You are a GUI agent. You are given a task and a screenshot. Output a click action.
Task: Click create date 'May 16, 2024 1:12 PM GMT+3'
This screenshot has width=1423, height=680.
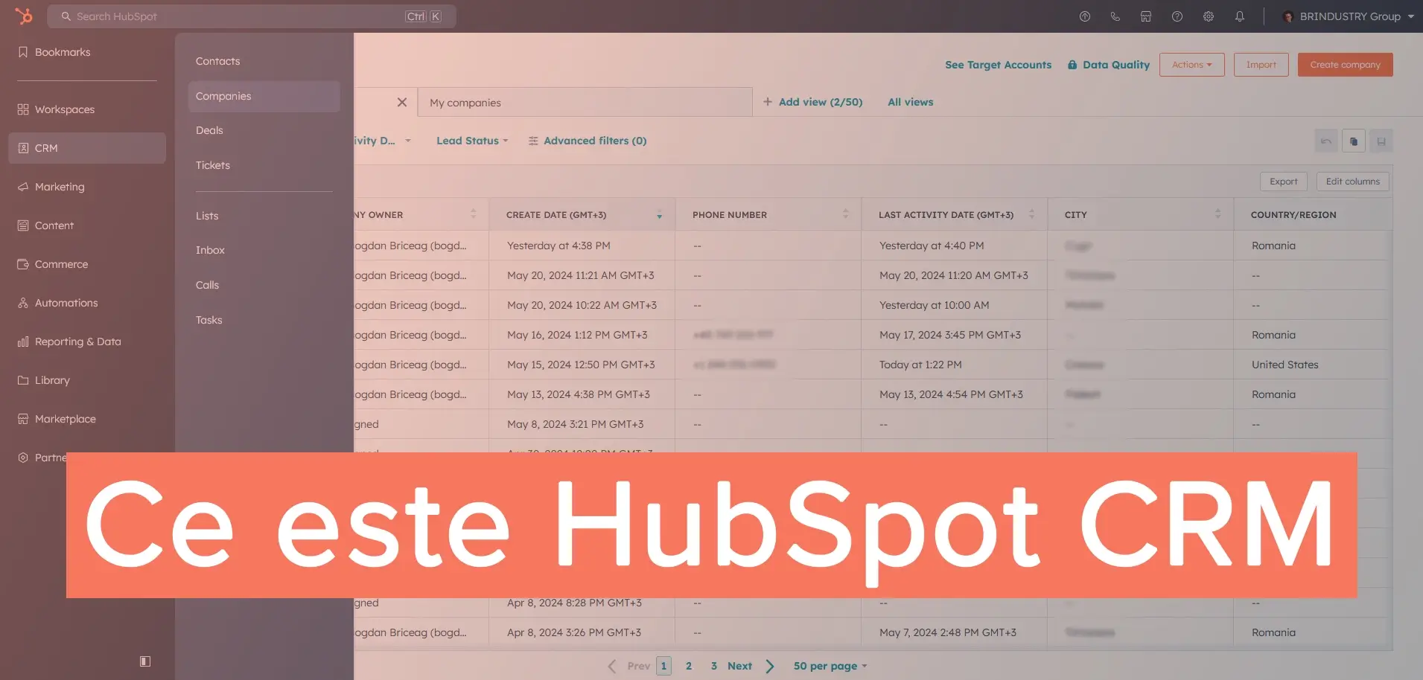(577, 335)
